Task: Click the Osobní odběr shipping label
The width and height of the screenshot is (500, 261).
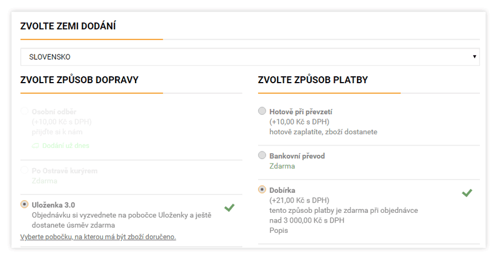Action: (54, 112)
